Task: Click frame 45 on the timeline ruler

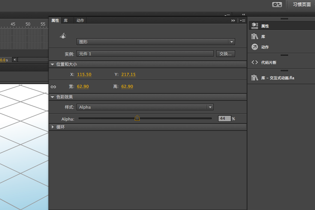Action: click(13, 24)
